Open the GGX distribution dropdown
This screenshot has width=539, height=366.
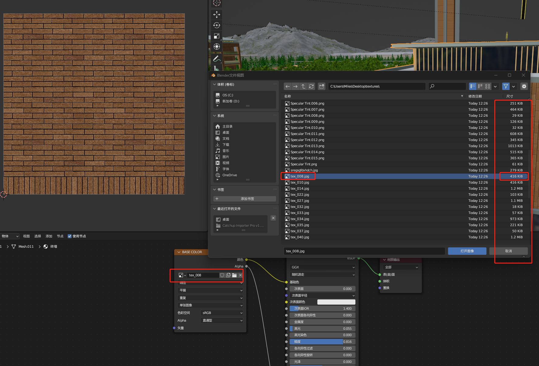[x=323, y=267]
